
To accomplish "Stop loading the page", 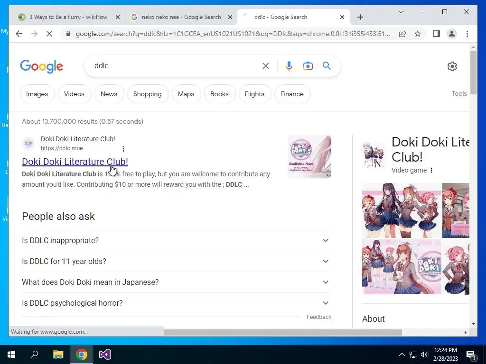I will (x=49, y=34).
